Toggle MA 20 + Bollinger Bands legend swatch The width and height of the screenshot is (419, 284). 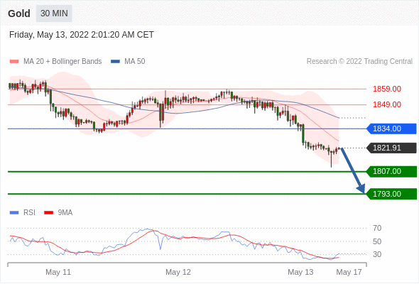(14, 62)
